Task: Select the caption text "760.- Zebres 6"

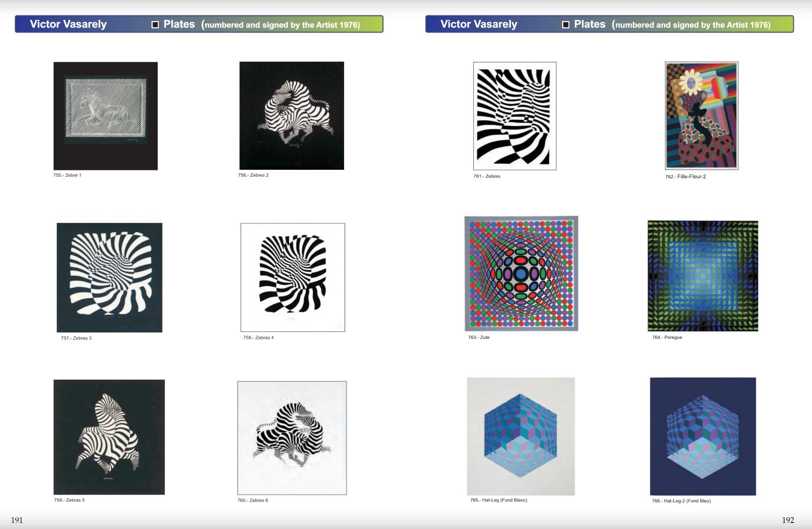Action: click(x=253, y=501)
